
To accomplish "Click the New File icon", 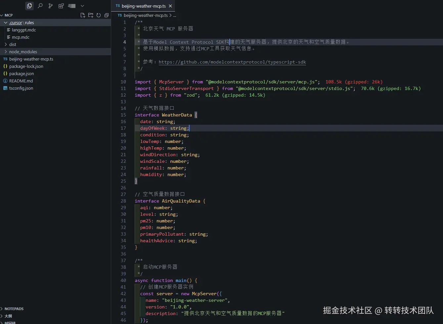I will point(83,15).
